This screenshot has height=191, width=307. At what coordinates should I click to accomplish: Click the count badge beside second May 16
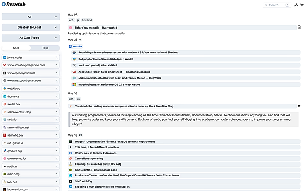click(x=80, y=135)
